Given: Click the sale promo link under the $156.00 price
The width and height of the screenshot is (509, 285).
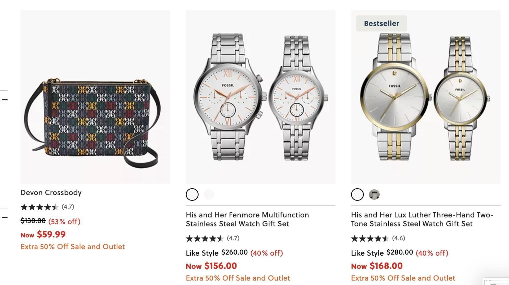Looking at the screenshot, I should (x=238, y=278).
